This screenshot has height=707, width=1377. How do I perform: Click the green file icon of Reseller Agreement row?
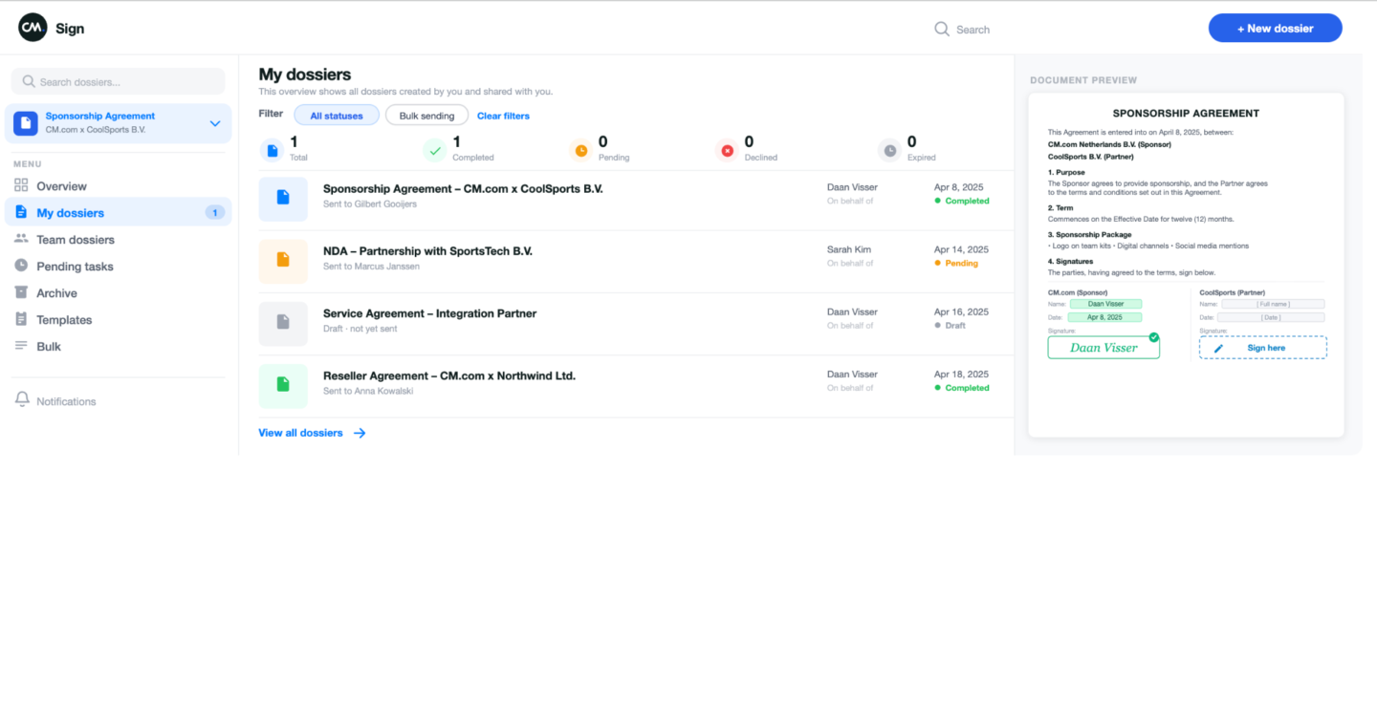click(x=283, y=385)
